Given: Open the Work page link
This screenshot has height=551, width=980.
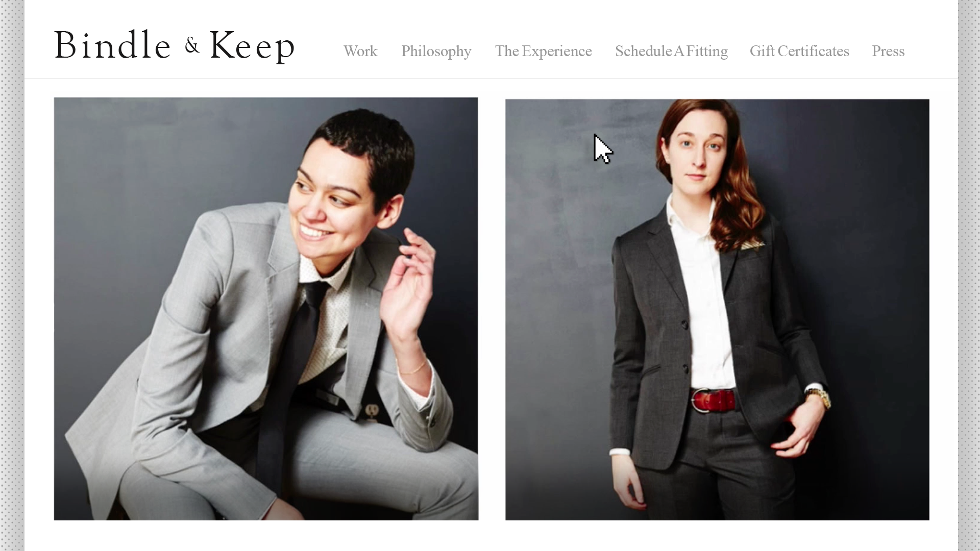Looking at the screenshot, I should coord(360,51).
